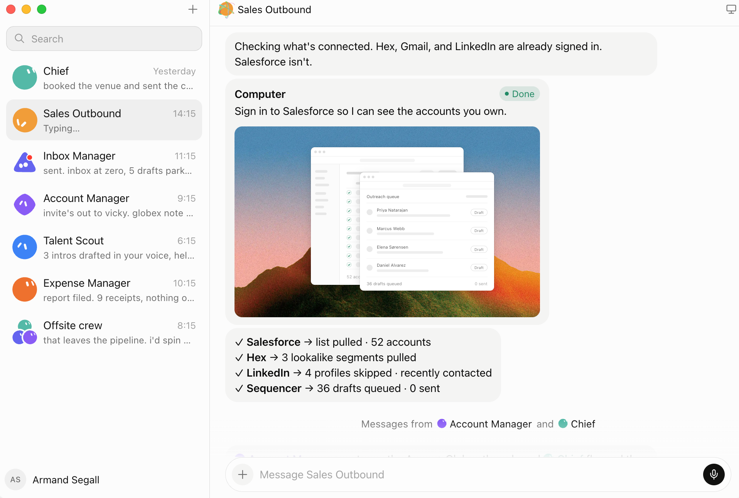Click the Chief link in messages divider
Viewport: 739px width, 498px height.
577,424
